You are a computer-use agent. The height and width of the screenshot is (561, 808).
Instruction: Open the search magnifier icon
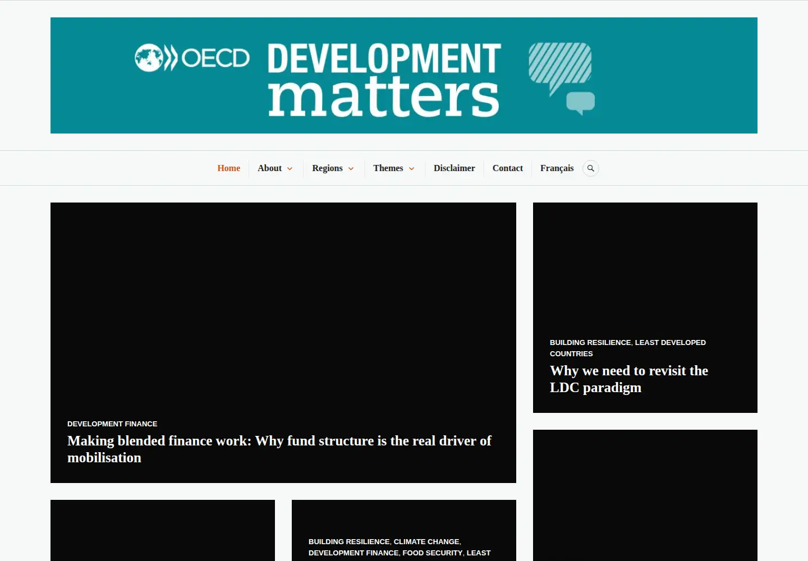point(590,168)
